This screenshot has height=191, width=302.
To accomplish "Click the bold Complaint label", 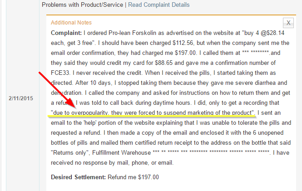I will coord(67,33).
